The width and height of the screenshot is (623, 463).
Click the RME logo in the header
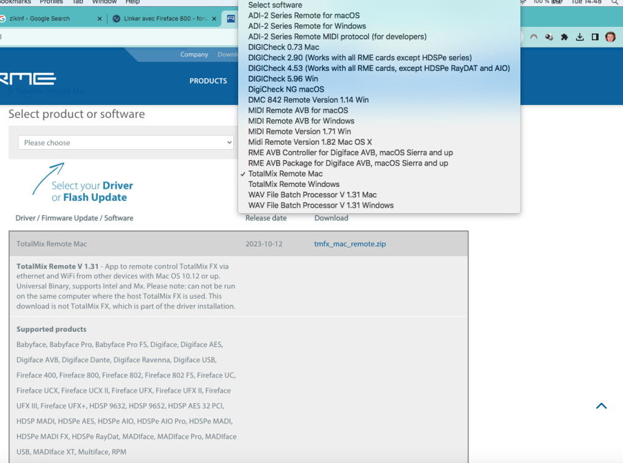[x=28, y=79]
